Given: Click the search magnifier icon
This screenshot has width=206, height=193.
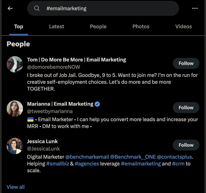Looking at the screenshot, I should (x=37, y=8).
